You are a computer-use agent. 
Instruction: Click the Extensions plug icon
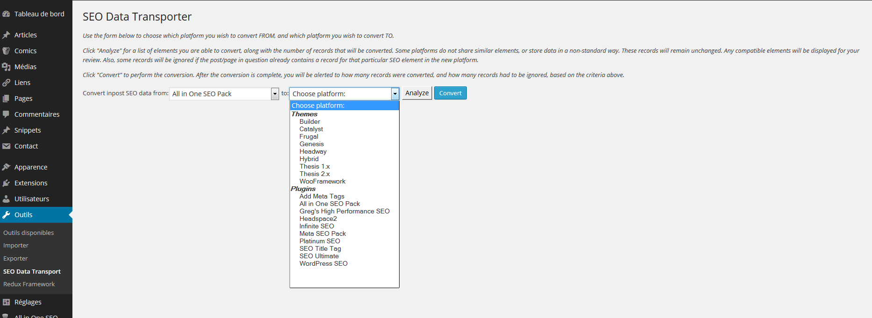pos(6,183)
